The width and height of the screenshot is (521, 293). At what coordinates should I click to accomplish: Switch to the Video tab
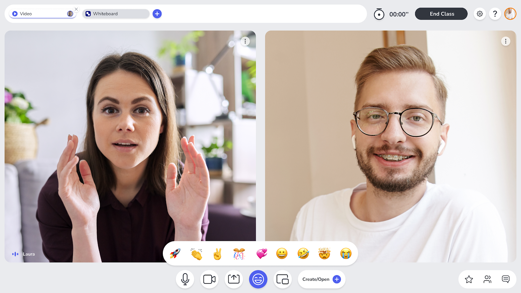pyautogui.click(x=42, y=14)
